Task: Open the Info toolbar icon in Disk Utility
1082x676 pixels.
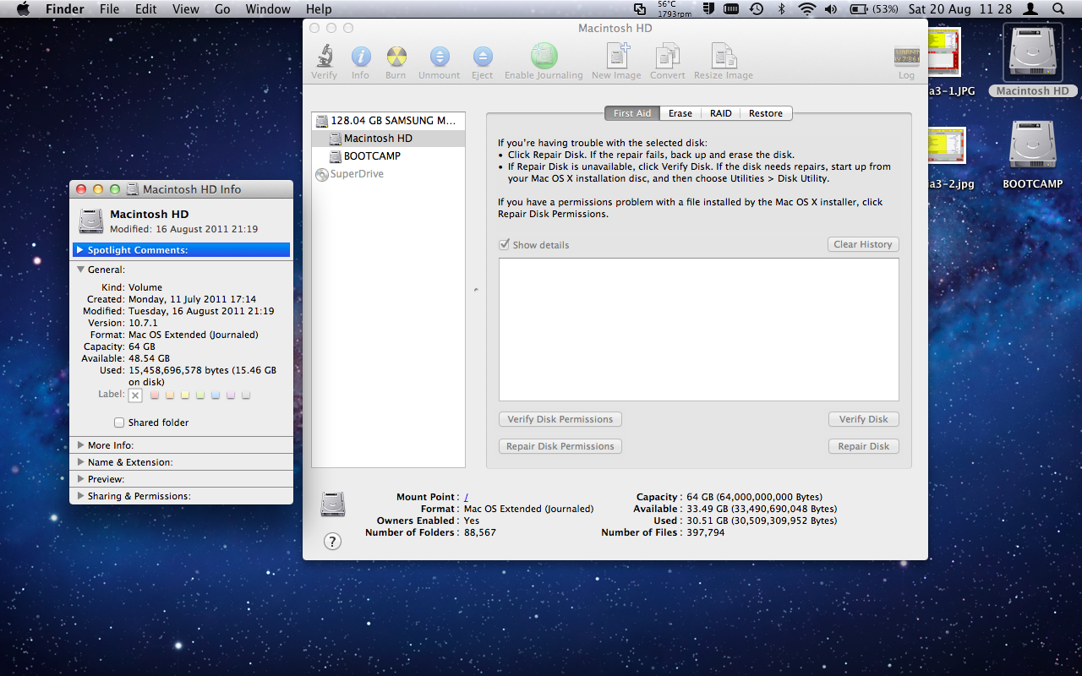Action: (x=361, y=57)
